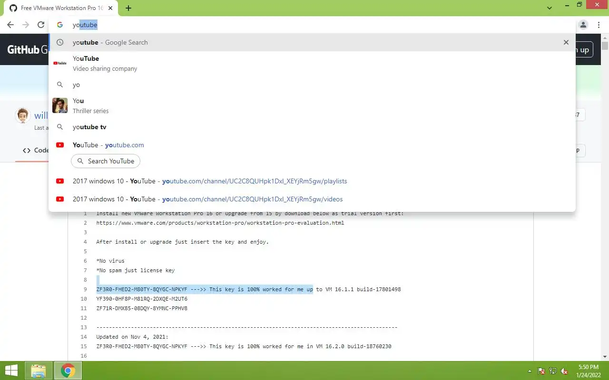Remove the 'youtube - Google Search' suggestion
Viewport: 609px width, 380px height.
click(x=566, y=42)
